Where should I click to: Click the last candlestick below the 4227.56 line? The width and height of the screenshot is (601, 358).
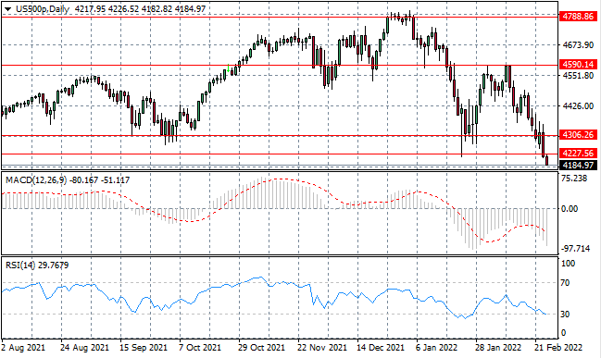pos(546,161)
